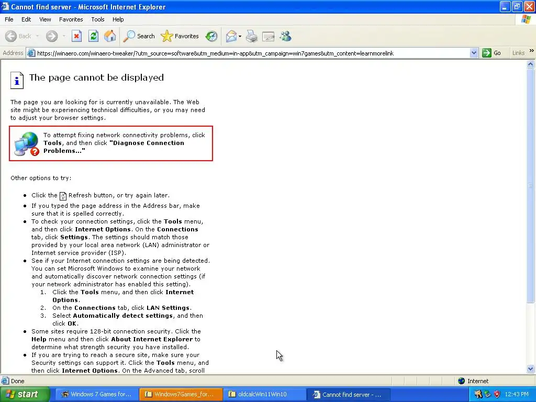This screenshot has width=536, height=402.
Task: Open the Help menu
Action: (118, 19)
